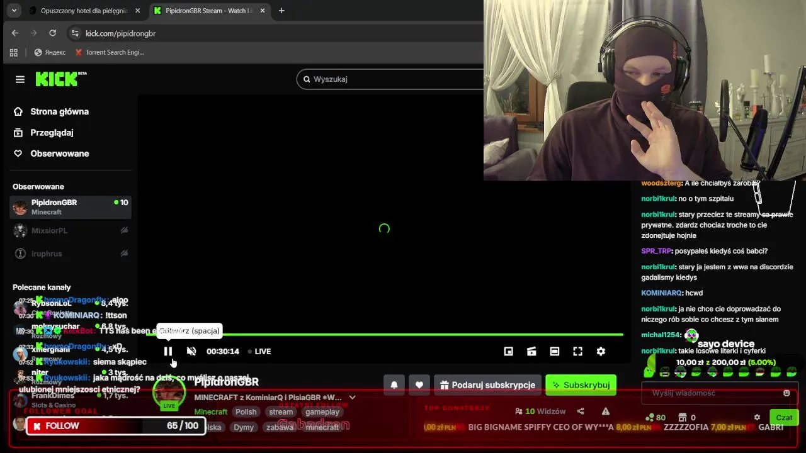Pause the stream playback
Image resolution: width=806 pixels, height=453 pixels.
(x=168, y=351)
